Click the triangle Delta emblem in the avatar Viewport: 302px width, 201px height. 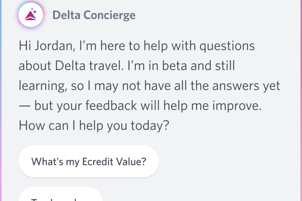pyautogui.click(x=30, y=17)
